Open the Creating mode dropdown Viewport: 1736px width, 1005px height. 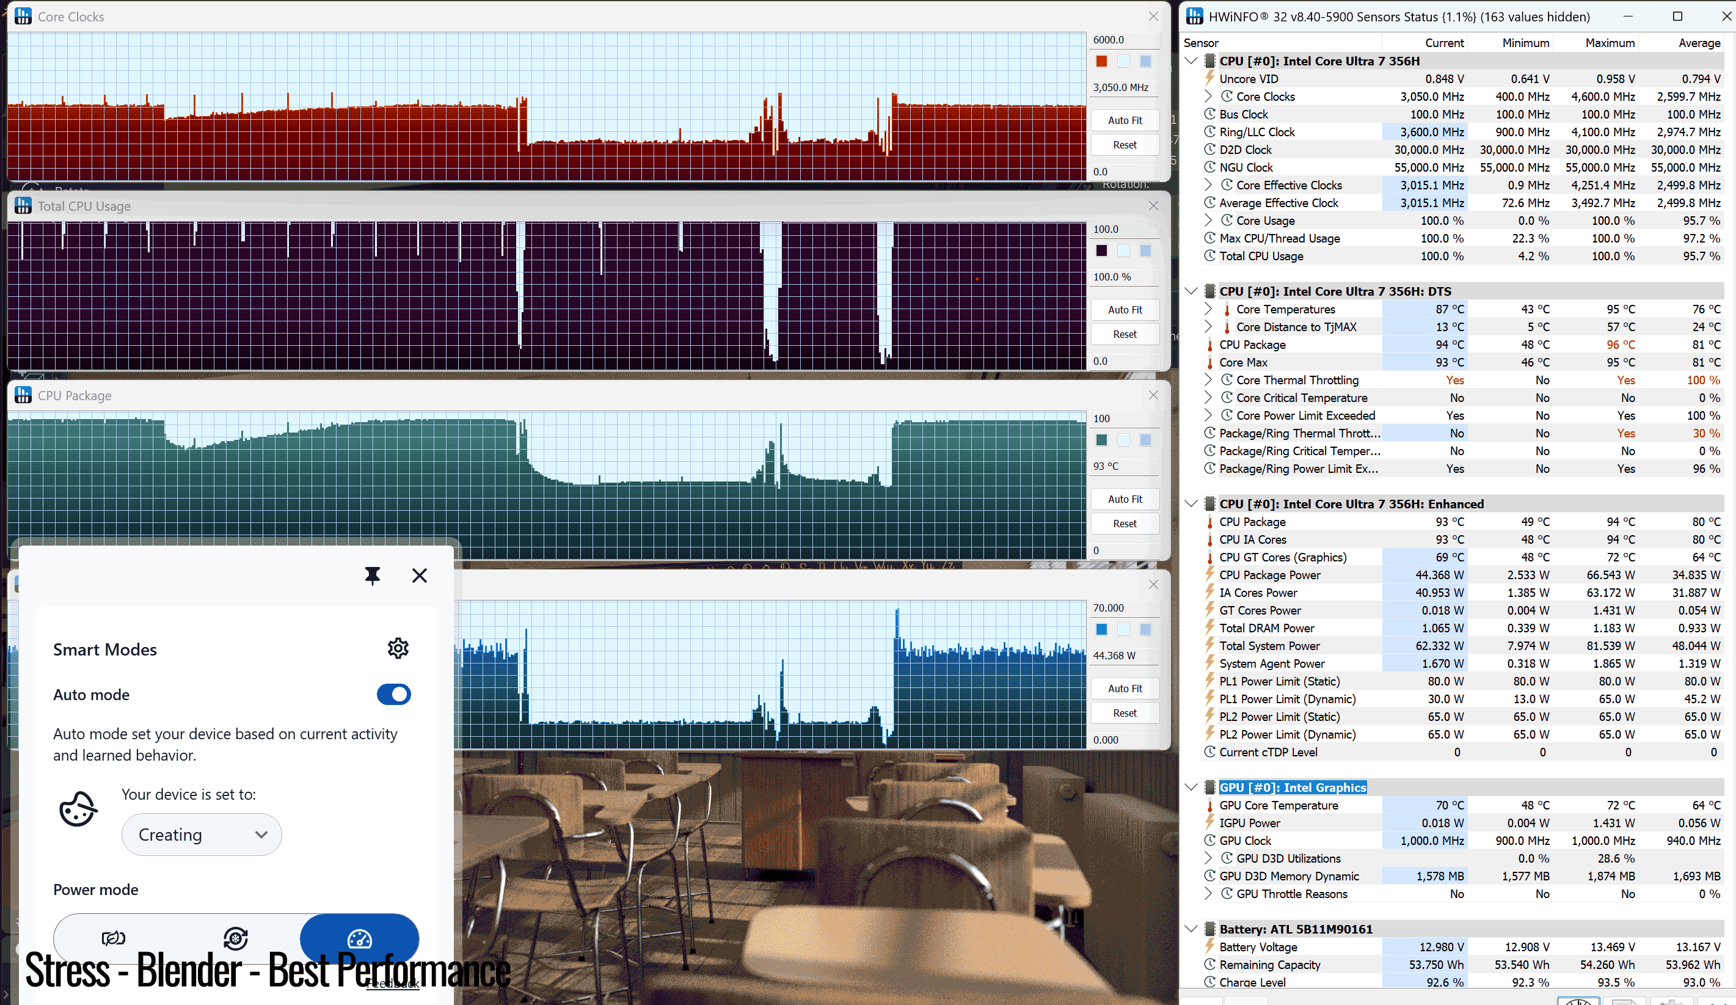pyautogui.click(x=202, y=835)
